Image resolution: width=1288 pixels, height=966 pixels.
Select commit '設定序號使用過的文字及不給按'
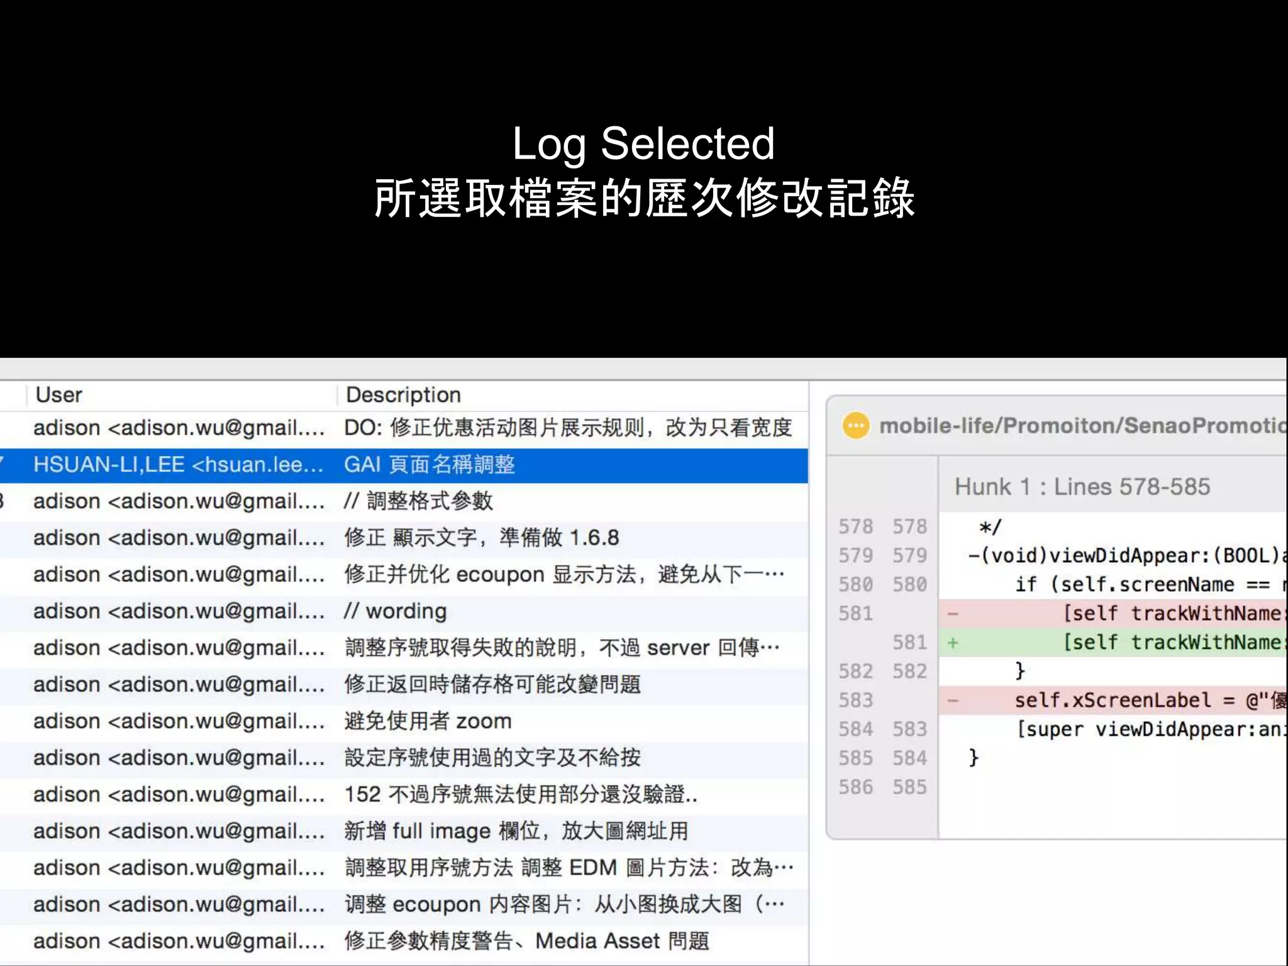click(404, 758)
